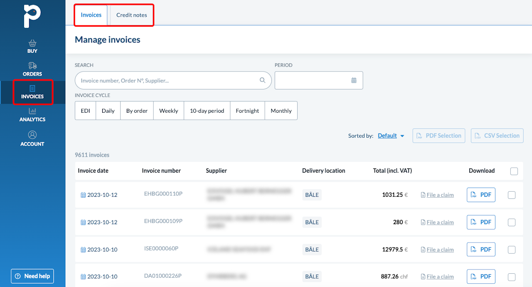Viewport: 532px width, 287px height.
Task: Open the Buy basket icon
Action: click(x=32, y=43)
